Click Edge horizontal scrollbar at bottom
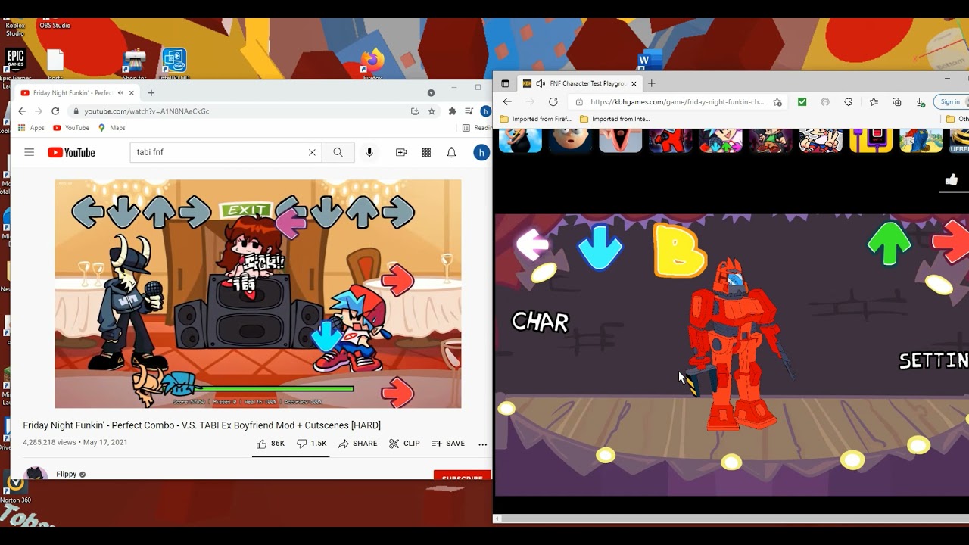The height and width of the screenshot is (545, 969). 731,519
